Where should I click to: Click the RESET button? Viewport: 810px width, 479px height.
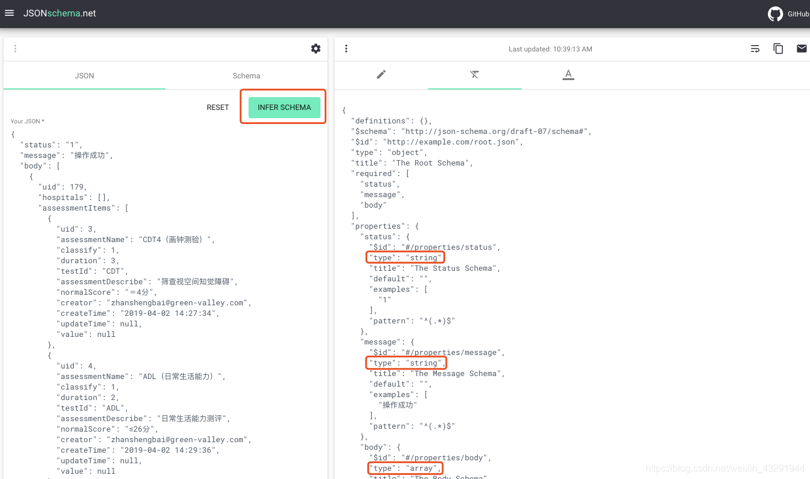[x=218, y=107]
